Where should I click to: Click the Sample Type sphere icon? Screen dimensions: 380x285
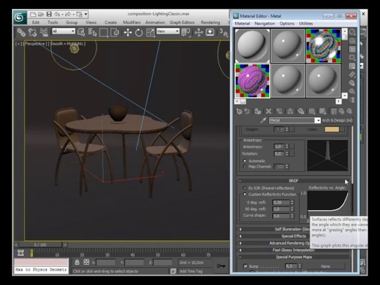pyautogui.click(x=352, y=32)
